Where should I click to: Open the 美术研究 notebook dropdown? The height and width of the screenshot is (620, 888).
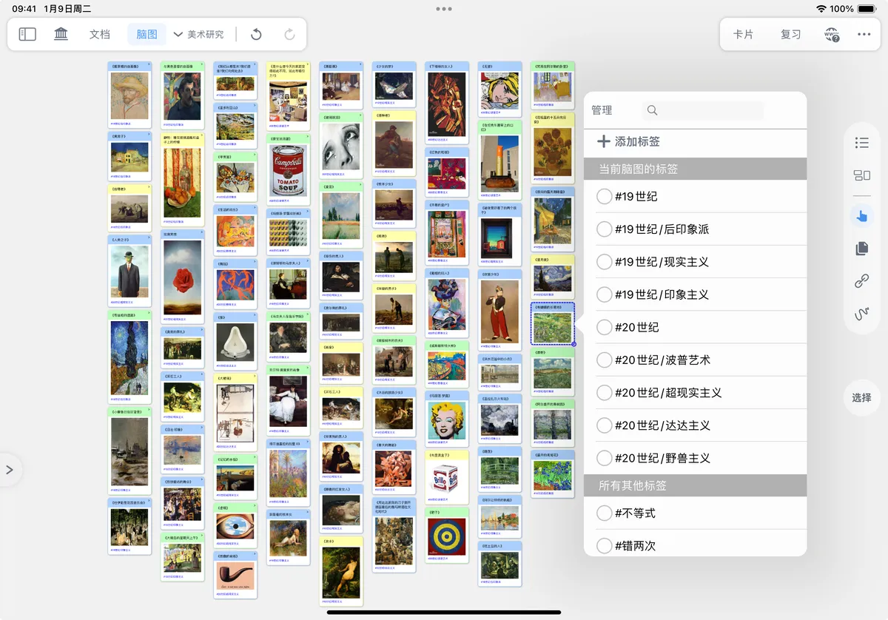(x=199, y=34)
